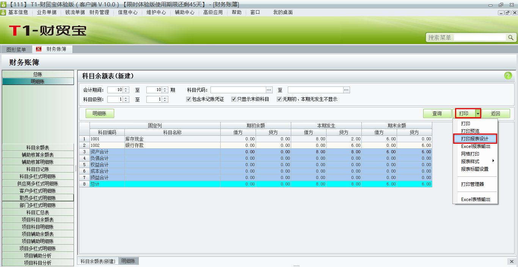Screen dimensions: 518x267
Task: Click the 查询 button
Action: [x=437, y=113]
